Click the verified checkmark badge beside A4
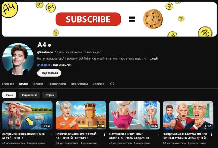 (49, 45)
